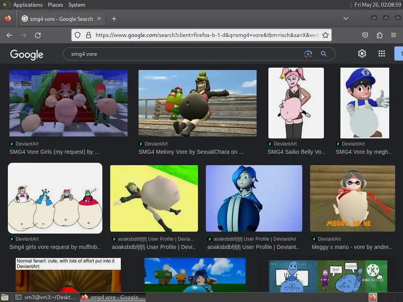
Task: Bookmark this page with the star
Action: [x=325, y=35]
